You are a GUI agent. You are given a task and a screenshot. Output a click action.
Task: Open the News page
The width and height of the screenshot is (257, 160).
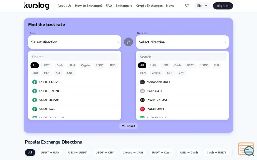tap(170, 6)
